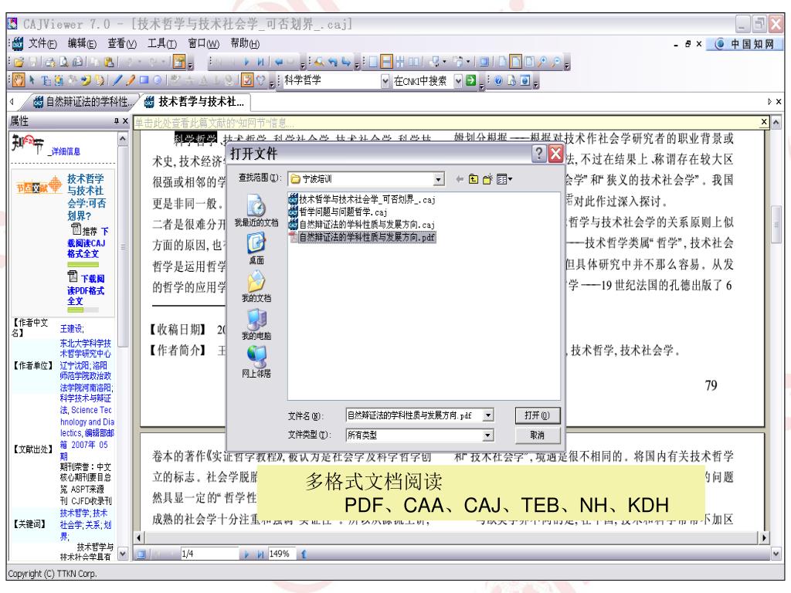The width and height of the screenshot is (791, 593).
Task: Select file 技术哲学与技术社会学_可否划界_.caj
Action: pos(362,200)
